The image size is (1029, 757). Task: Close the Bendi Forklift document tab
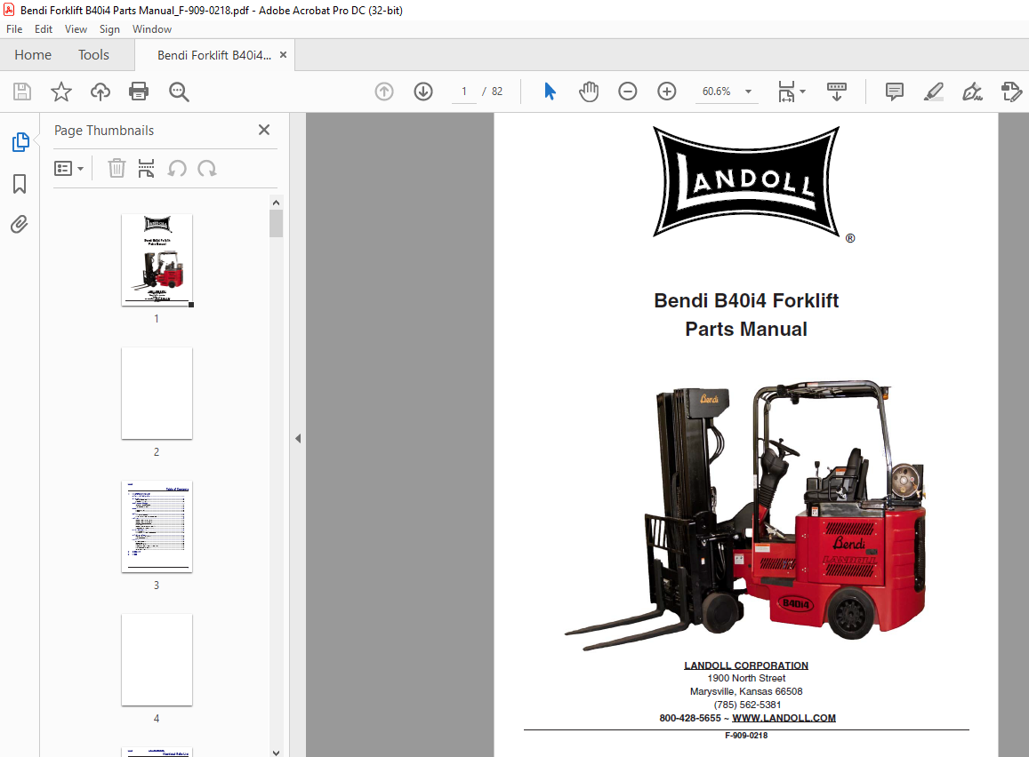(x=284, y=55)
